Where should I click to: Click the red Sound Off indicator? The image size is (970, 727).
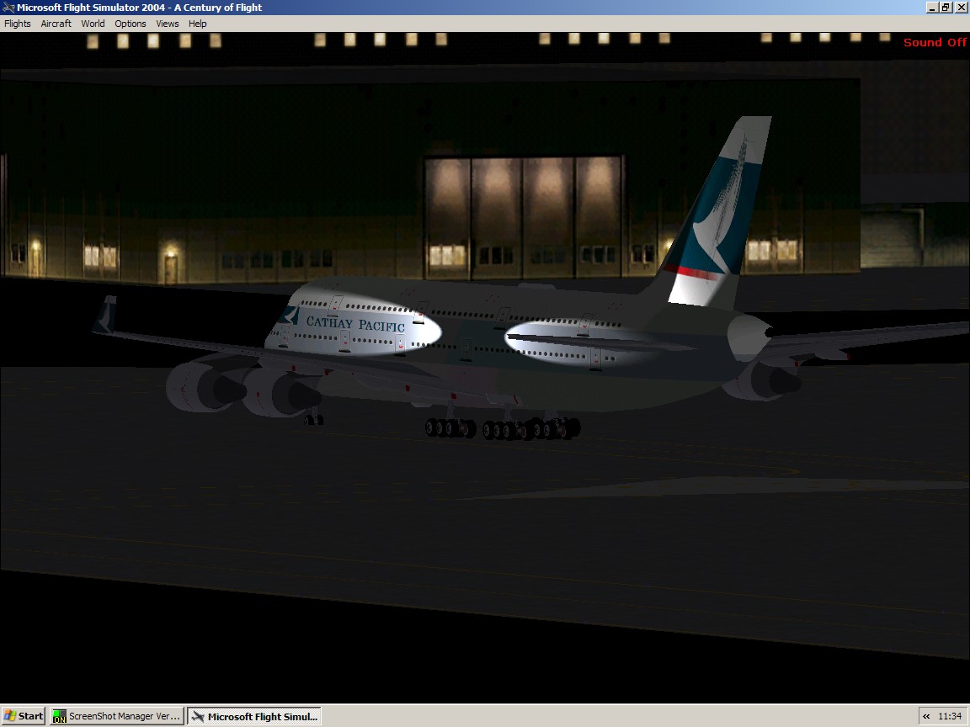pyautogui.click(x=935, y=42)
